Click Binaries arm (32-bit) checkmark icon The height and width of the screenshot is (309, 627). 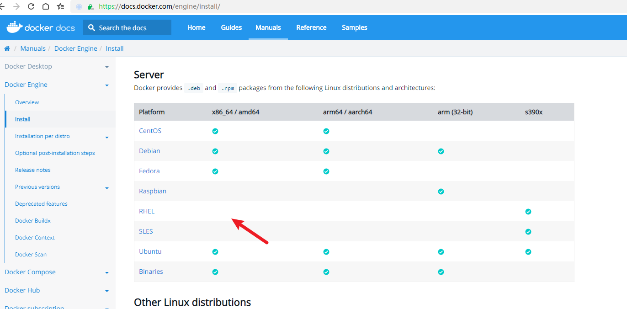point(441,272)
